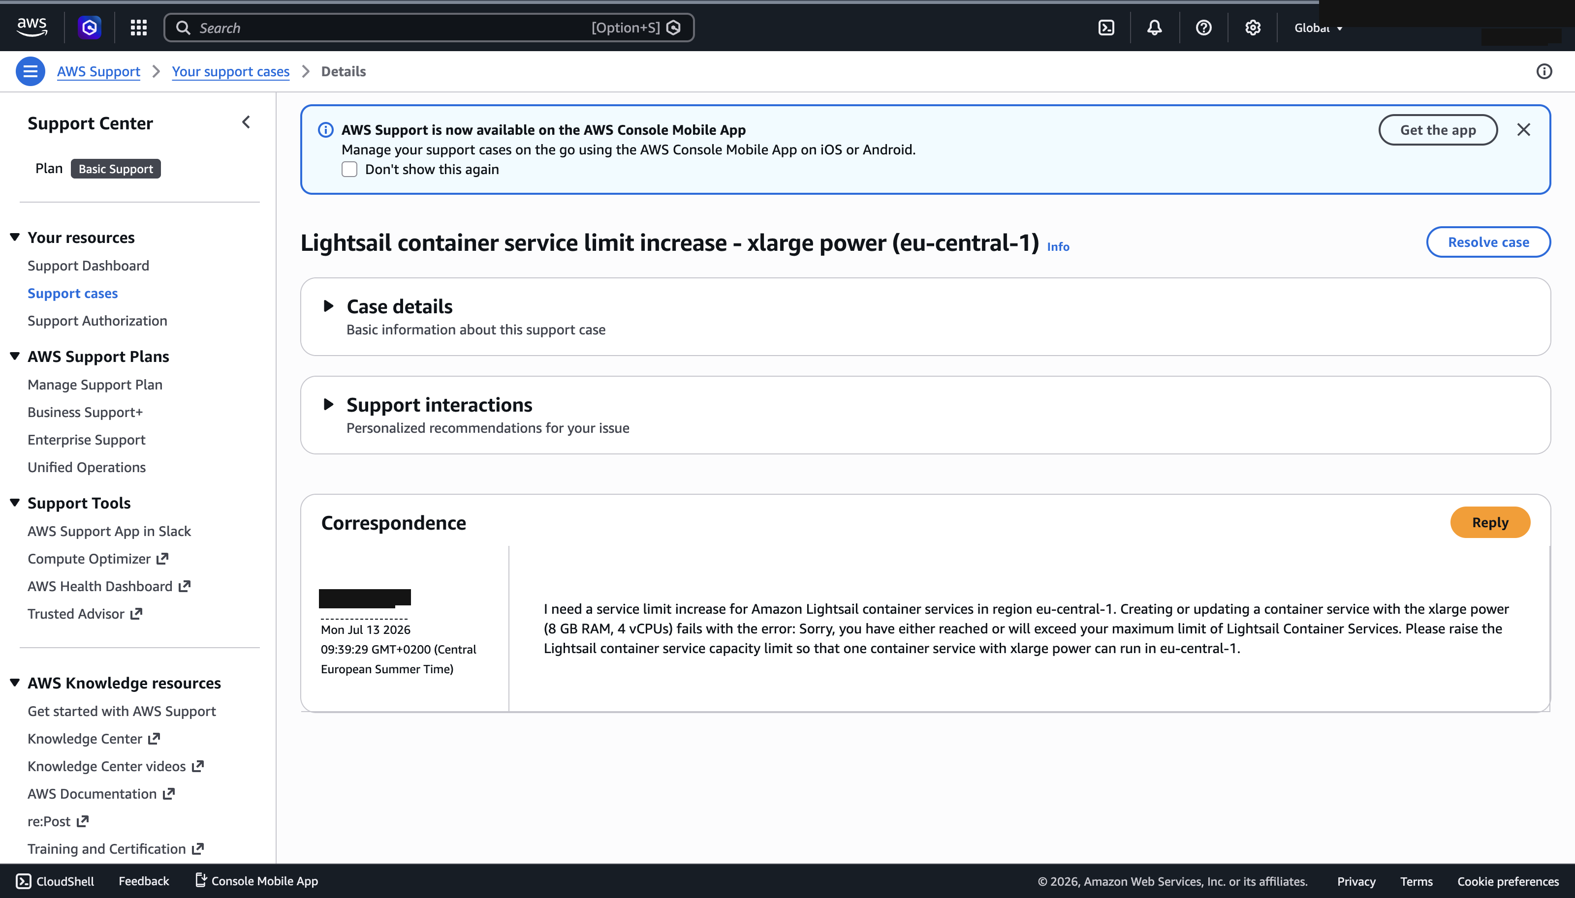
Task: Click the CloudShell icon in the footer
Action: coord(24,881)
